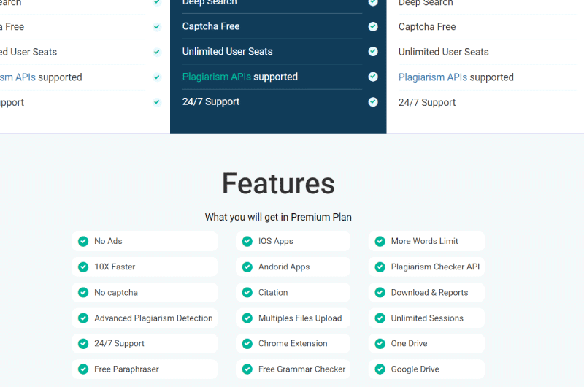Click the check icon beside No captcha
This screenshot has width=584, height=387.
pyautogui.click(x=83, y=293)
